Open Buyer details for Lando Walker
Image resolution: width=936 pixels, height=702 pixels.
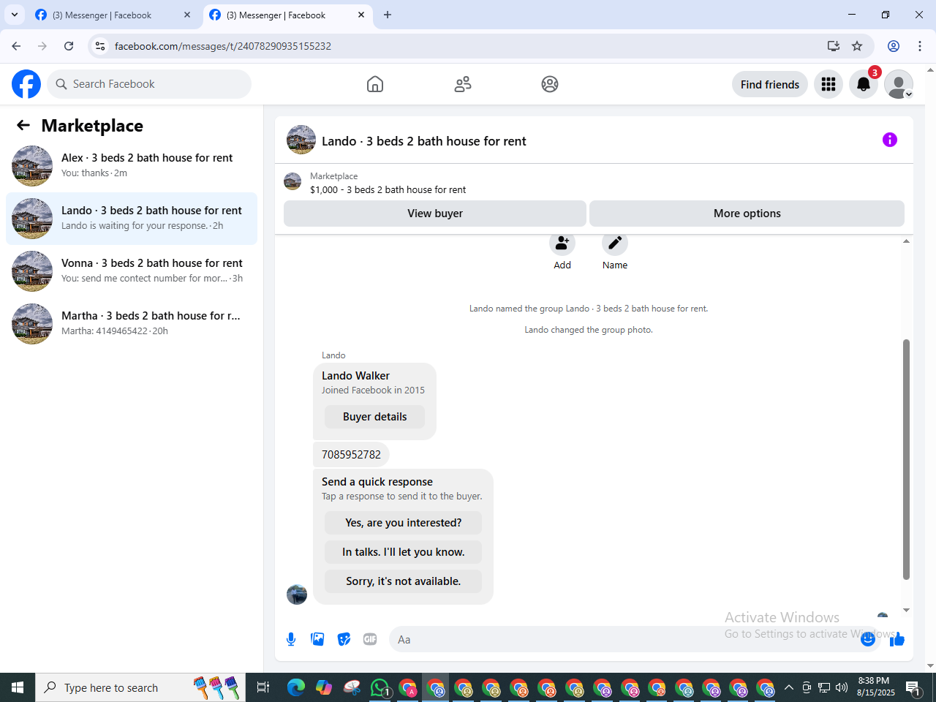374,417
